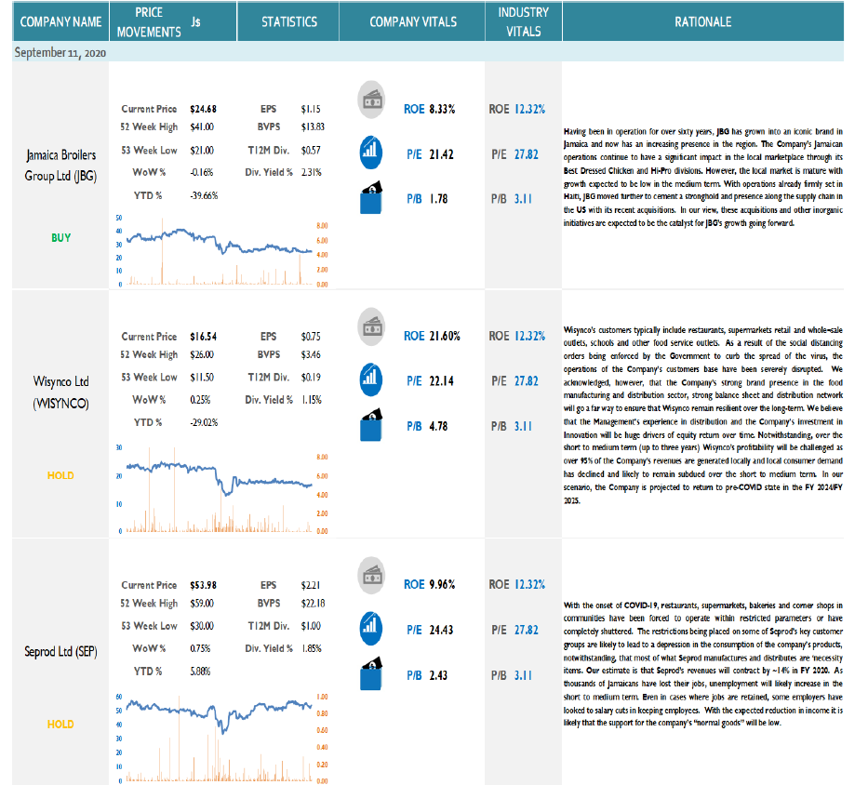Click the company P/E value 24.43
Screen dimensions: 868x785
point(441,630)
